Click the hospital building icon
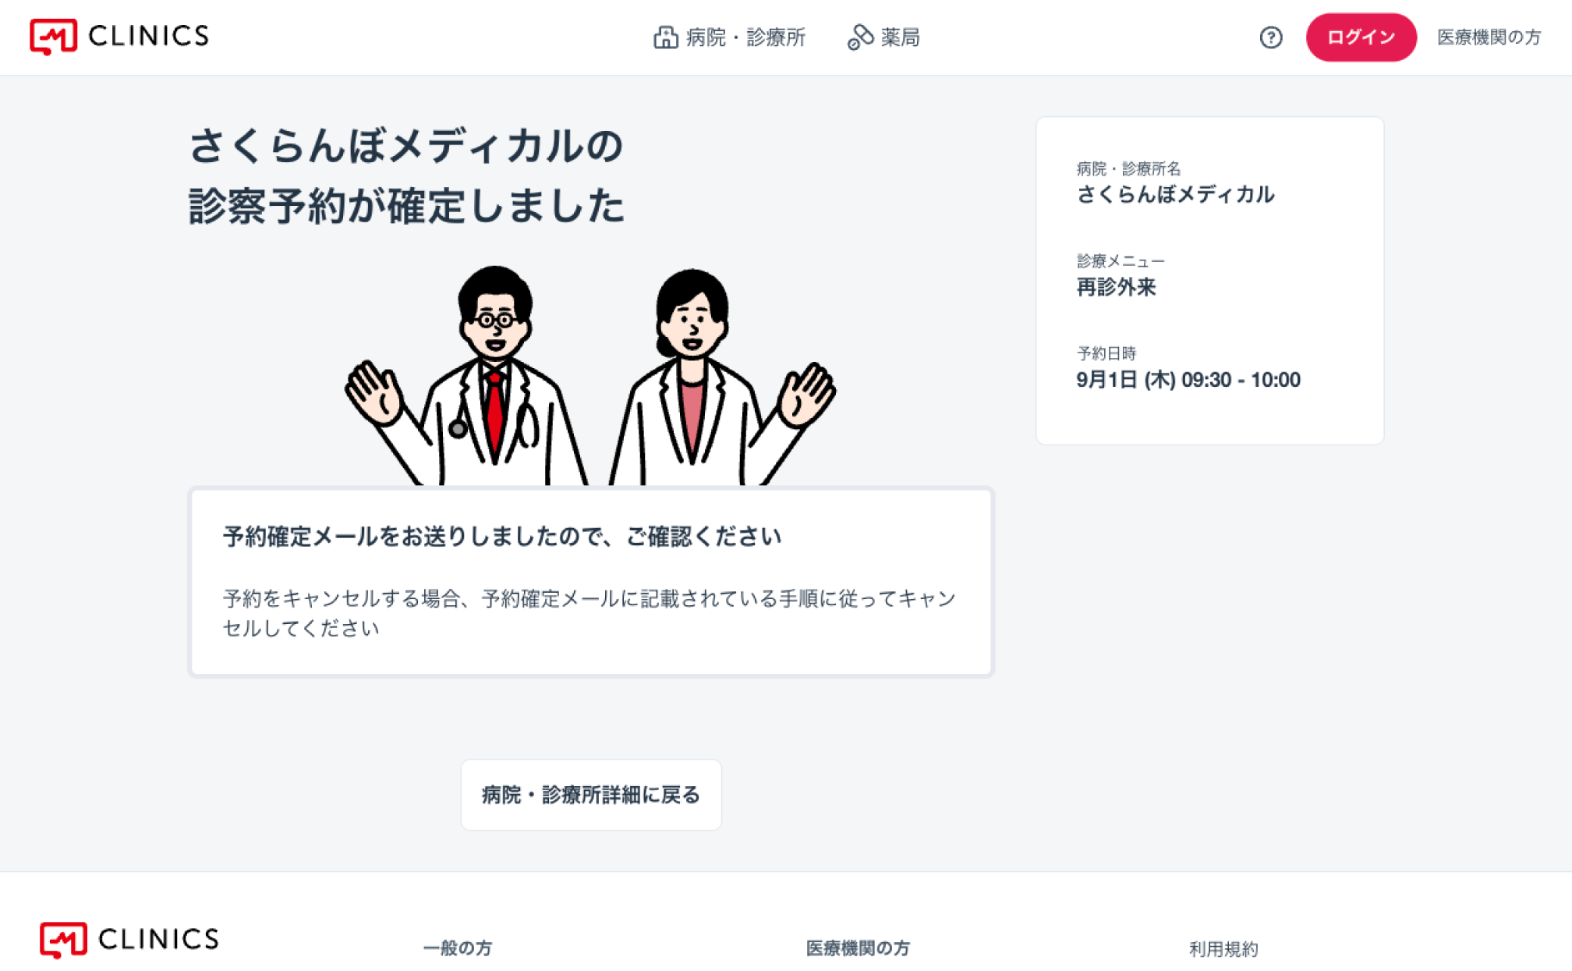This screenshot has width=1572, height=971. pos(665,37)
